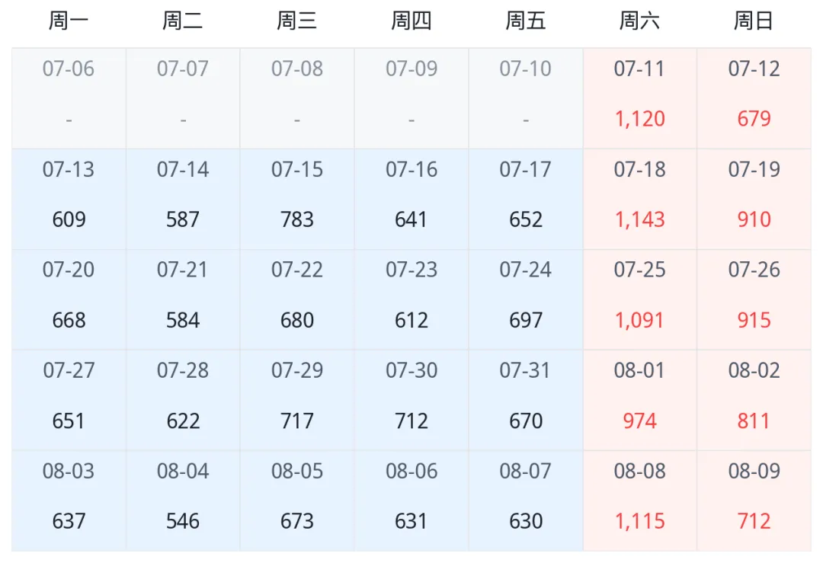Click 08-04 with lowest price 546
The image size is (823, 563).
[183, 501]
